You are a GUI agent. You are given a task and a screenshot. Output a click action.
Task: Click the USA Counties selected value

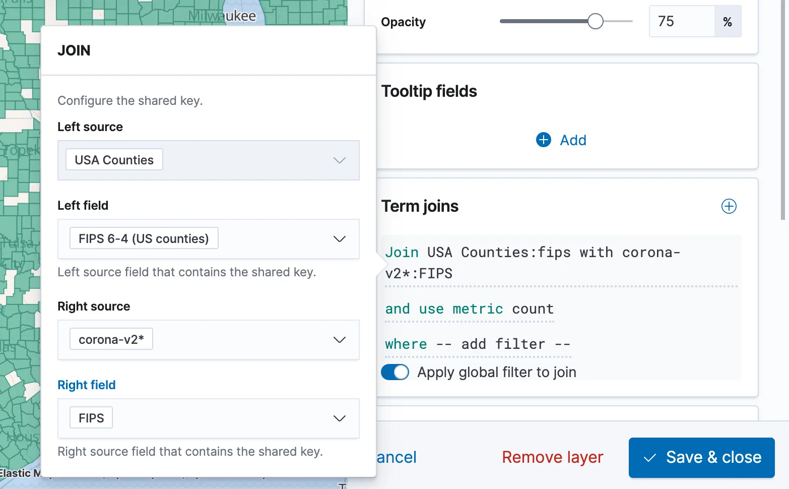click(114, 160)
